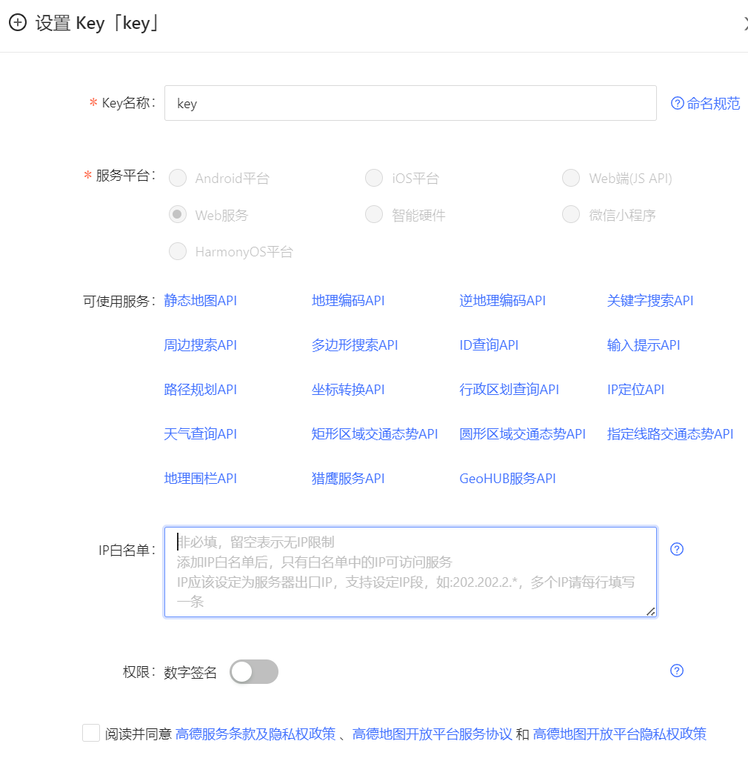Viewport: 748px width, 758px height.
Task: Close the 设置 Key dialog
Action: pos(745,23)
